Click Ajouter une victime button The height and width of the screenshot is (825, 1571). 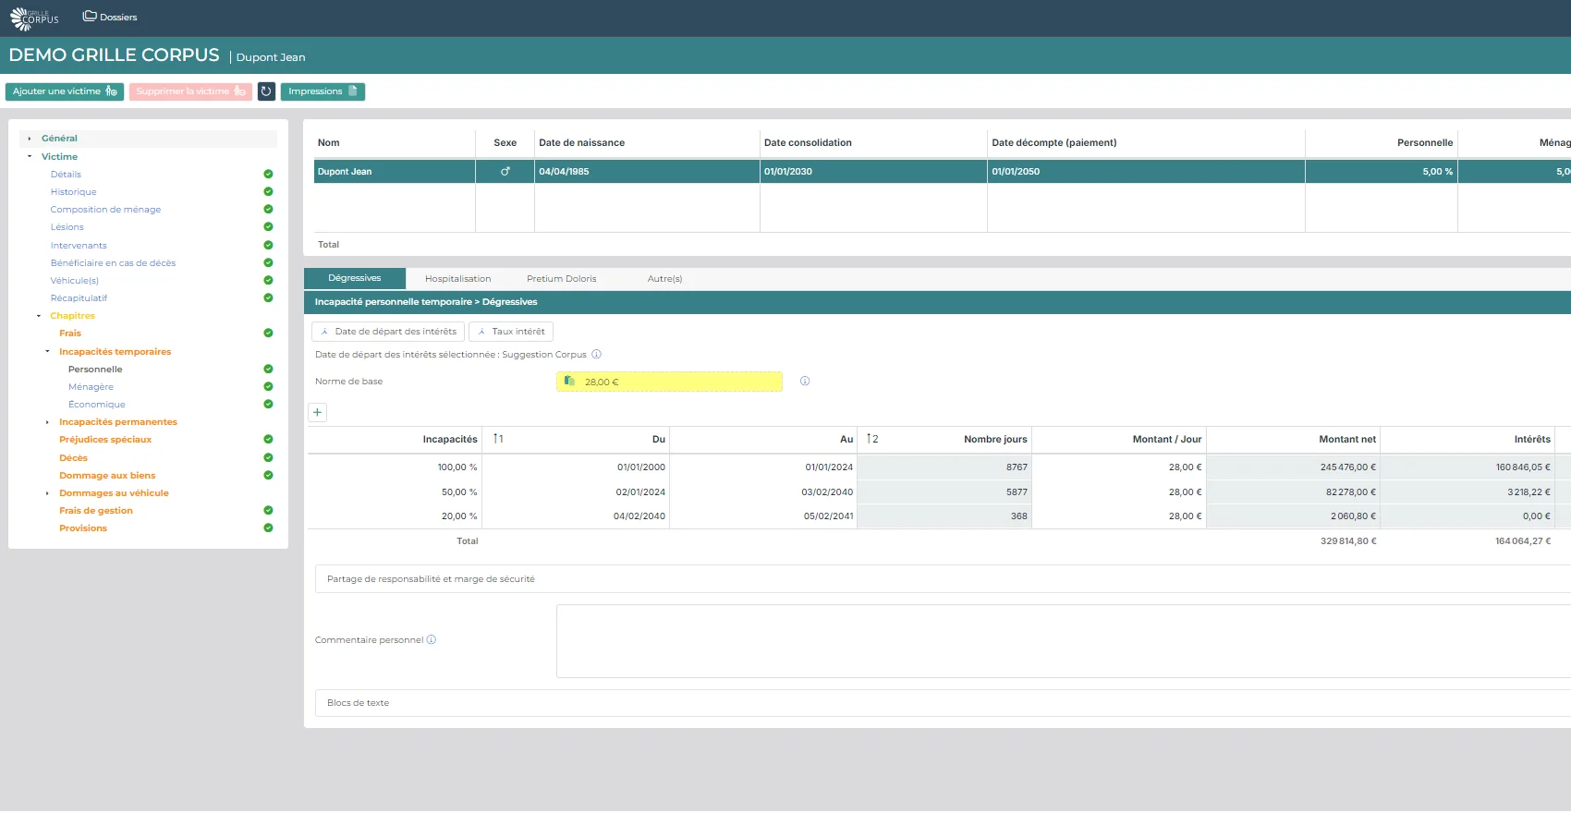point(64,91)
